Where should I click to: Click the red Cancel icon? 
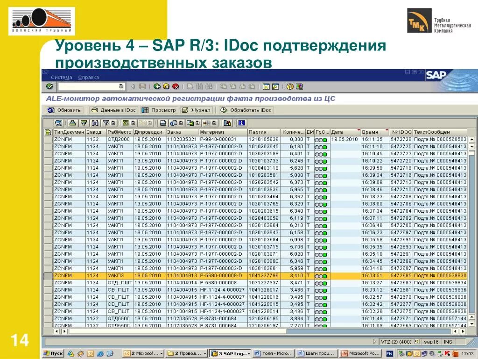click(x=176, y=86)
